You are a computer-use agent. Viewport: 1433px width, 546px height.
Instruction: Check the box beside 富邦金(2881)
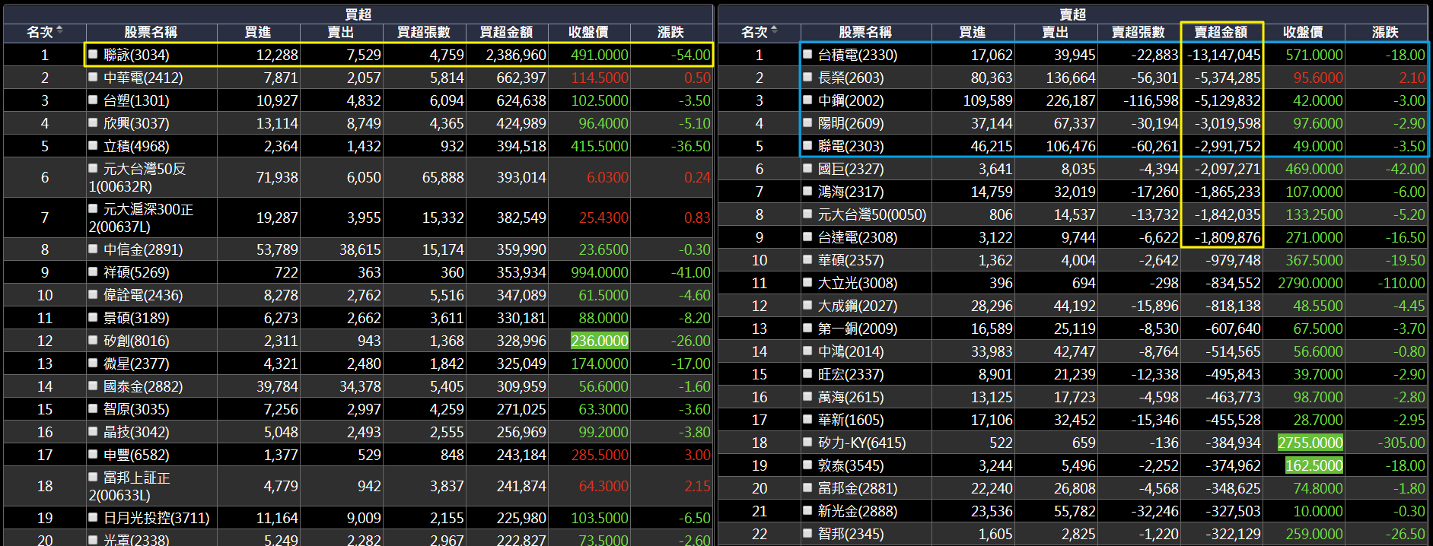coord(807,487)
